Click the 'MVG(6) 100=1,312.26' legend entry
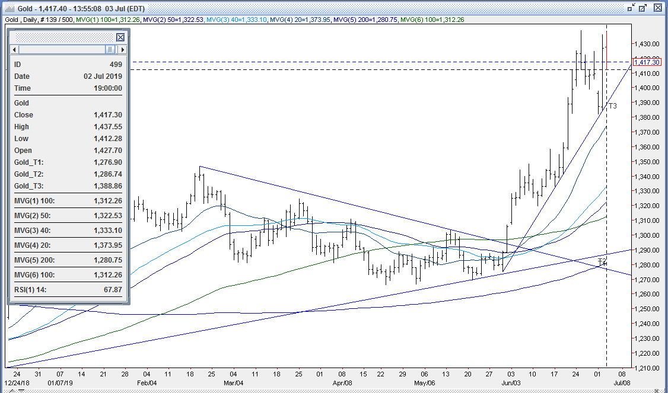This screenshot has width=668, height=393. tap(432, 20)
